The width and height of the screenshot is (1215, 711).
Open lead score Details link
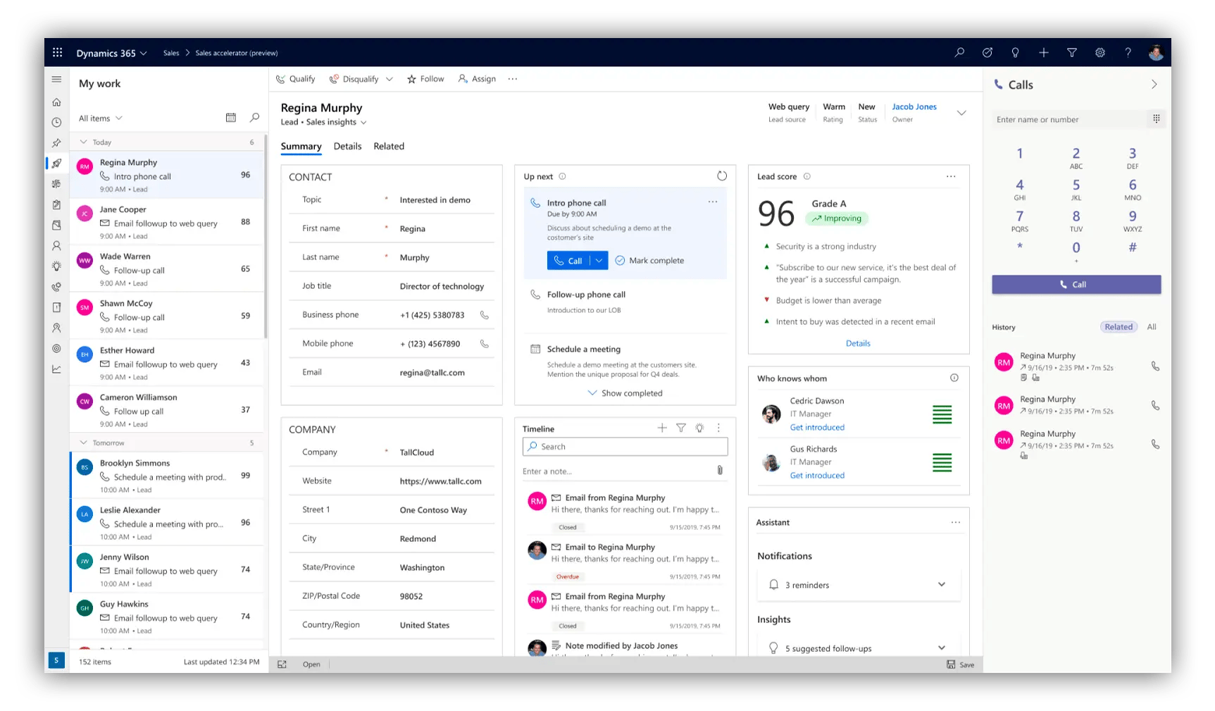tap(858, 344)
